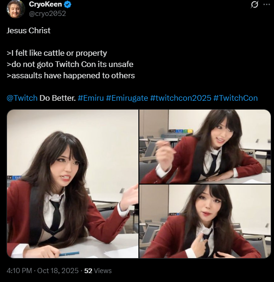
Task: Open the #TwitchCon hashtag
Action: (236, 98)
